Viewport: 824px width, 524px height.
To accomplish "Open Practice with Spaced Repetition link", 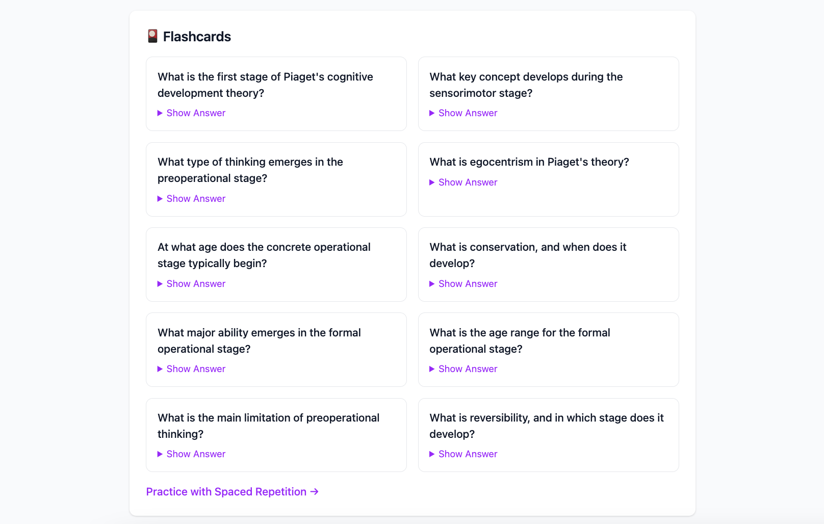I will [x=226, y=492].
